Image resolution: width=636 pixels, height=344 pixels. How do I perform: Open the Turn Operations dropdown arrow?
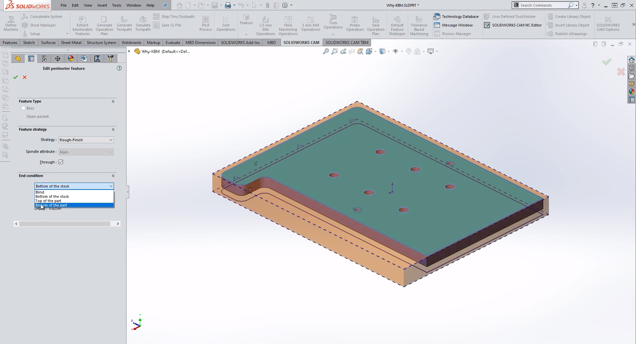(333, 34)
